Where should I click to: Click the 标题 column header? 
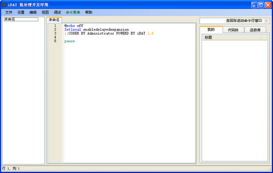(x=232, y=37)
